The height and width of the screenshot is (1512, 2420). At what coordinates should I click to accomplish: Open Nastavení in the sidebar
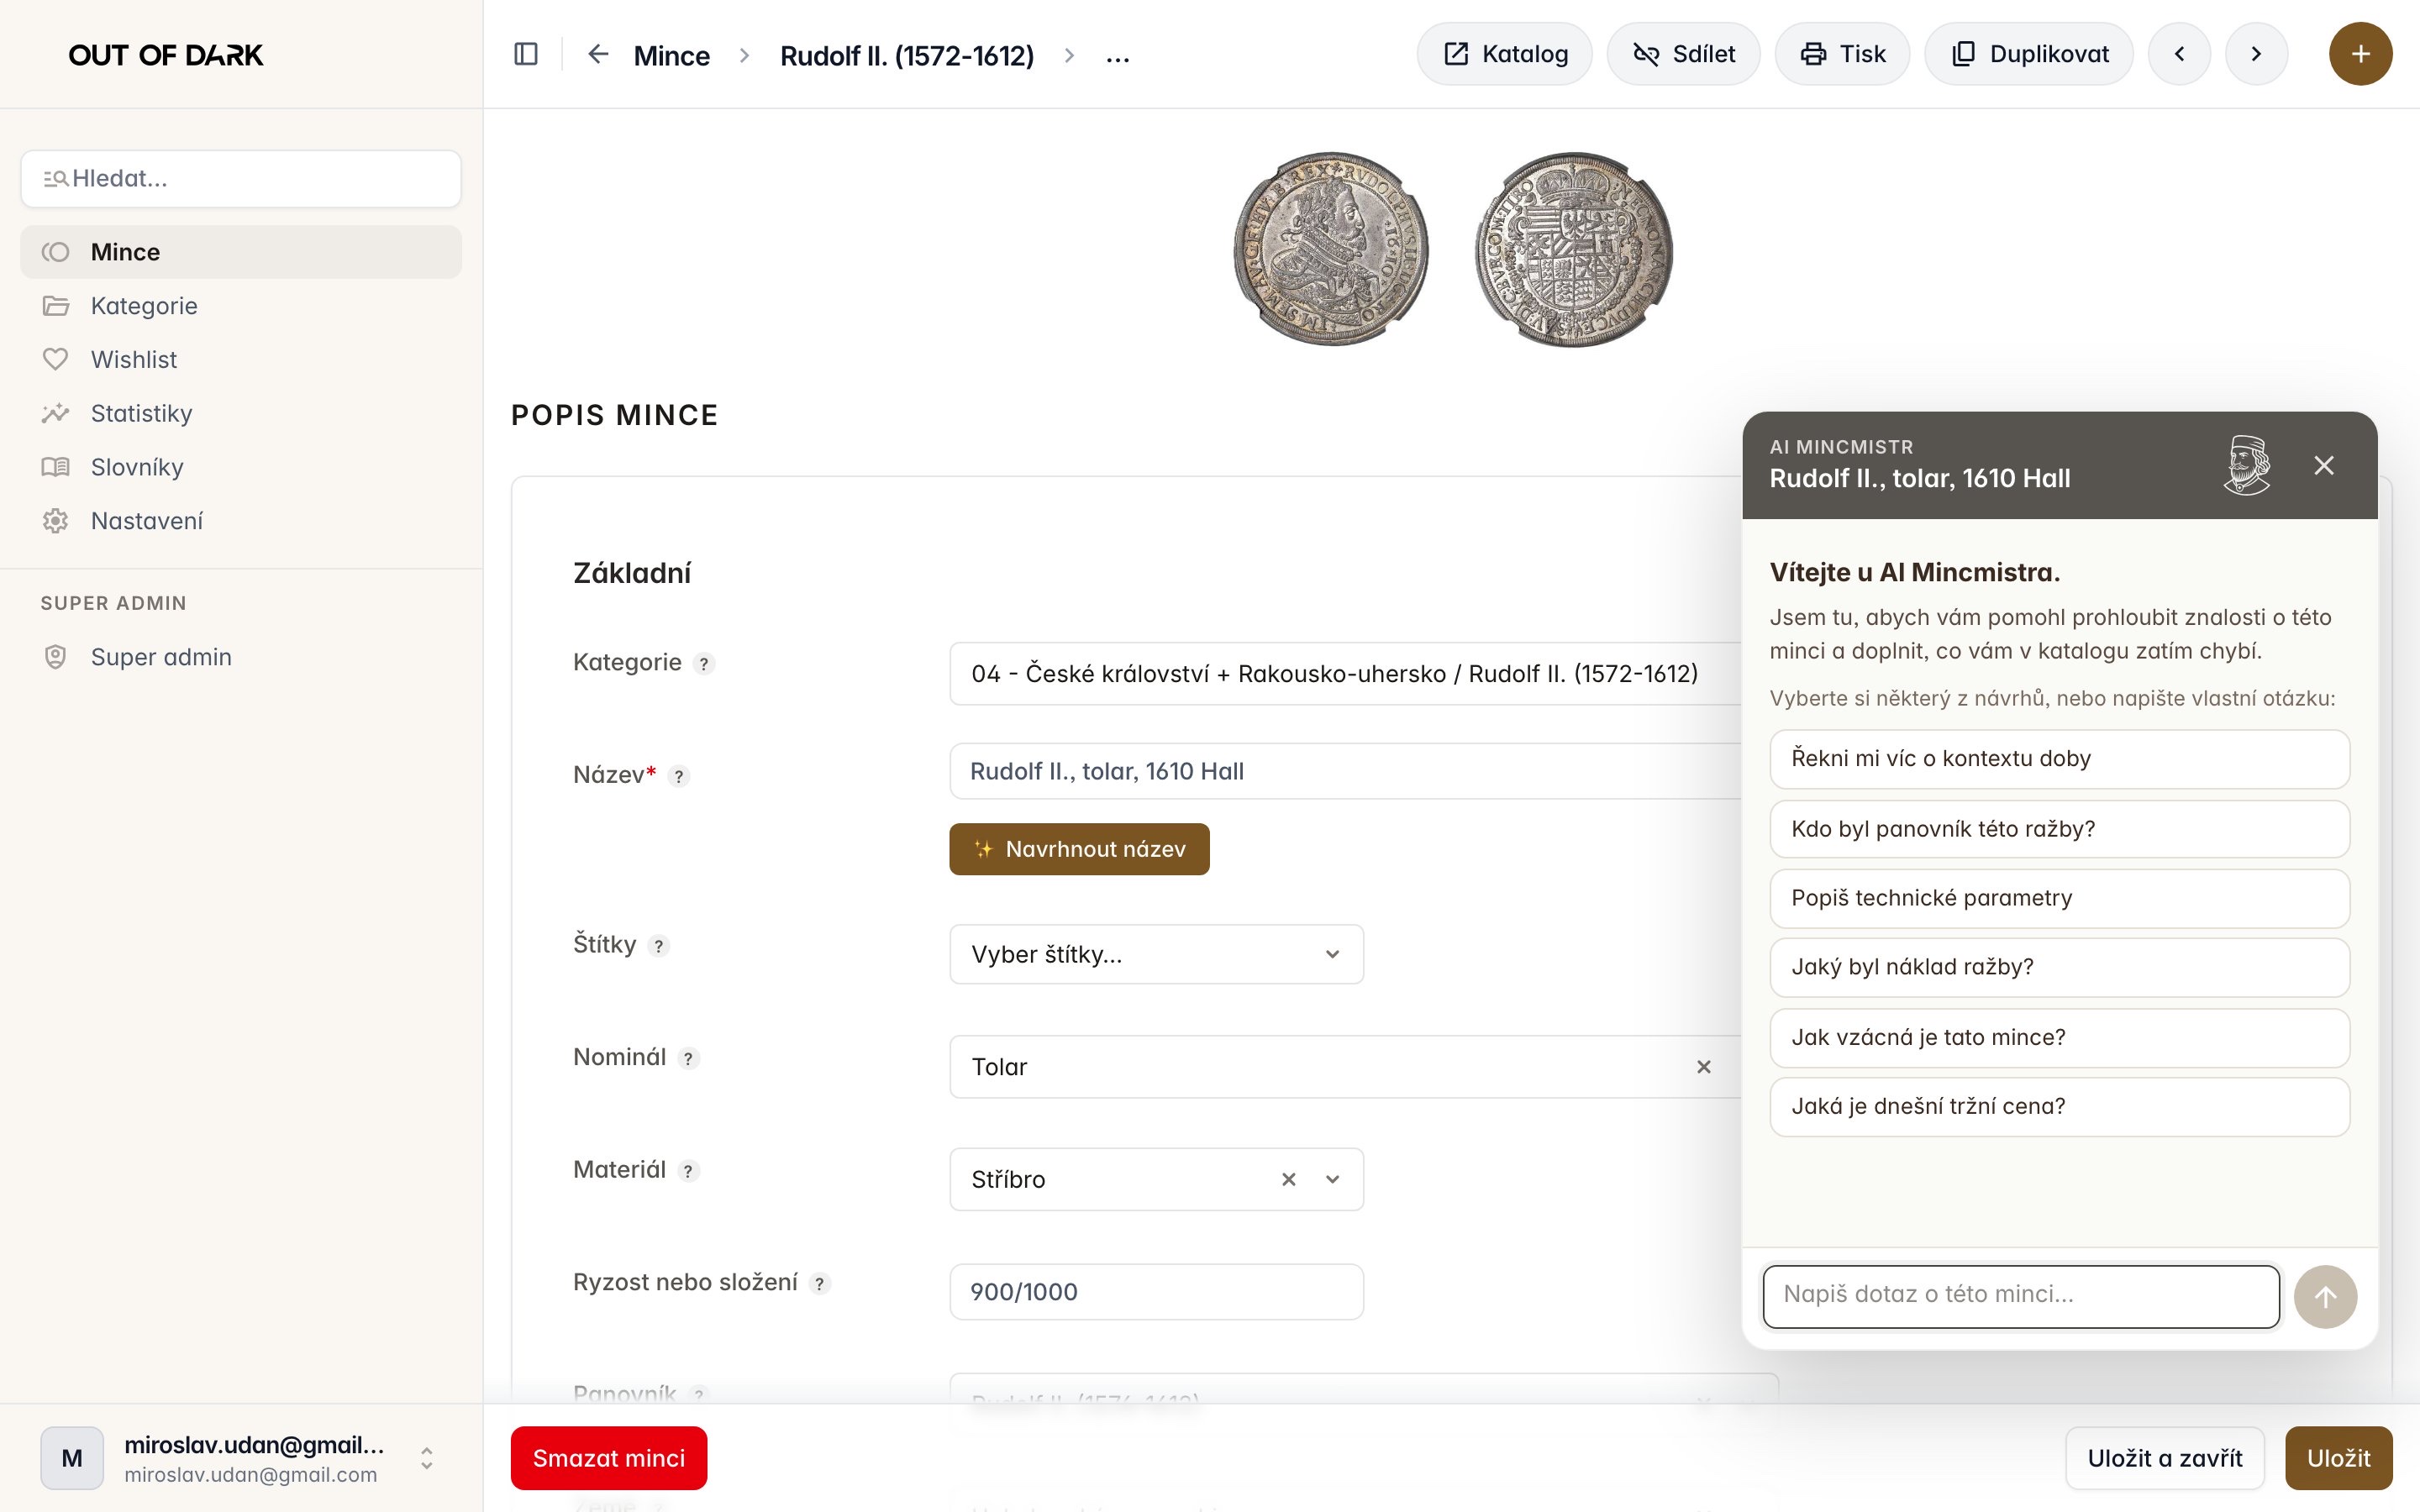[x=241, y=521]
